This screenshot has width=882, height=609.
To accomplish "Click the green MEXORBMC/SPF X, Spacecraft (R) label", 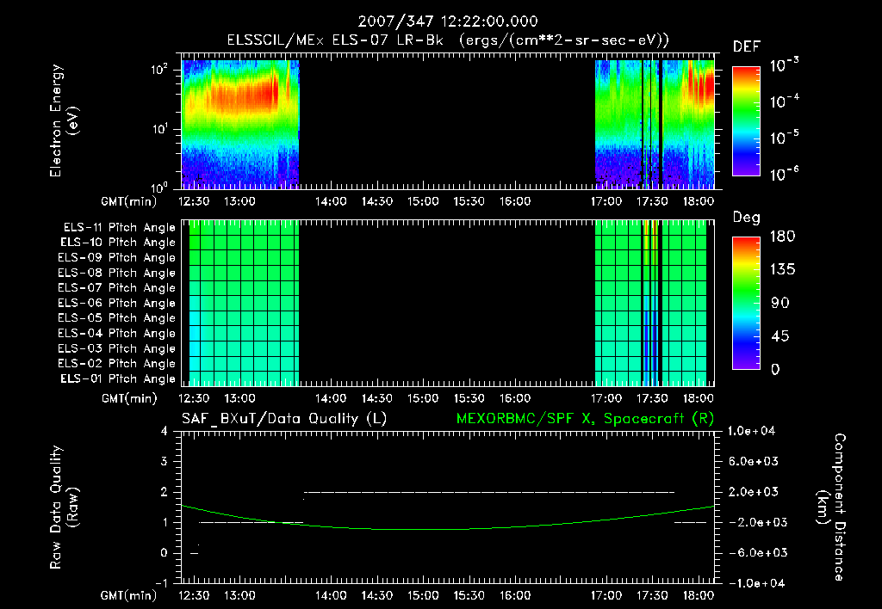I will (585, 419).
